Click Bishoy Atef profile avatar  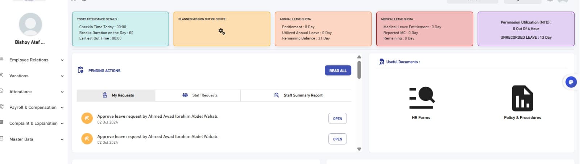click(x=30, y=25)
